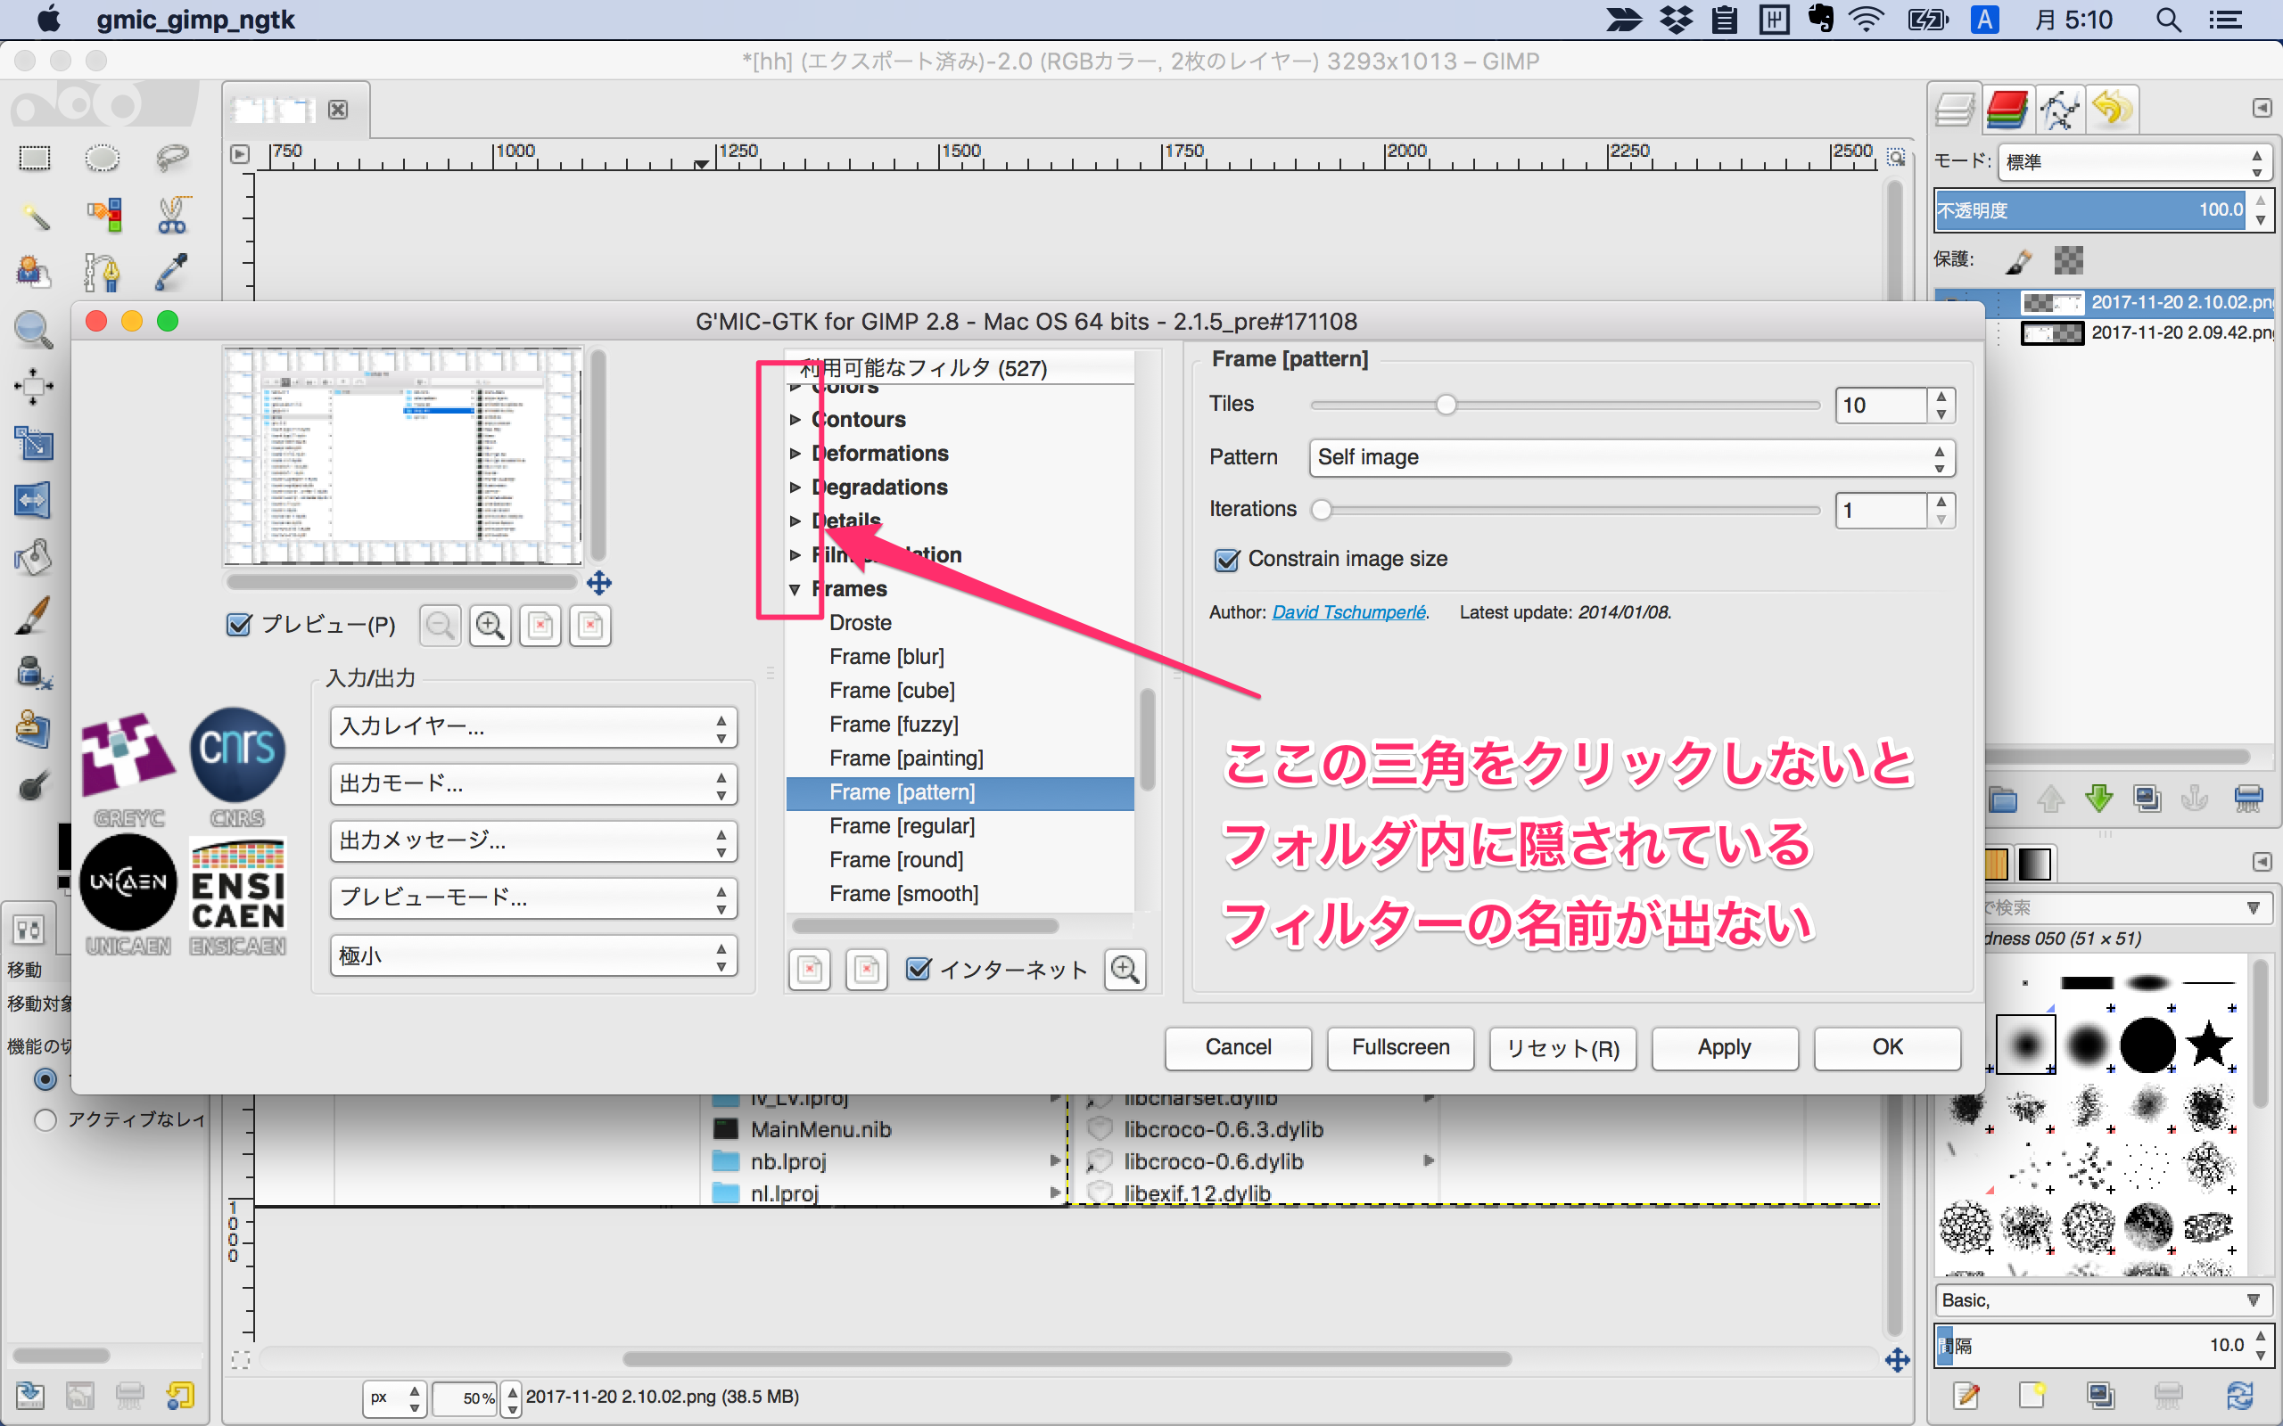Image resolution: width=2283 pixels, height=1426 pixels.
Task: Switch to the Paths tab in dock
Action: [2058, 111]
